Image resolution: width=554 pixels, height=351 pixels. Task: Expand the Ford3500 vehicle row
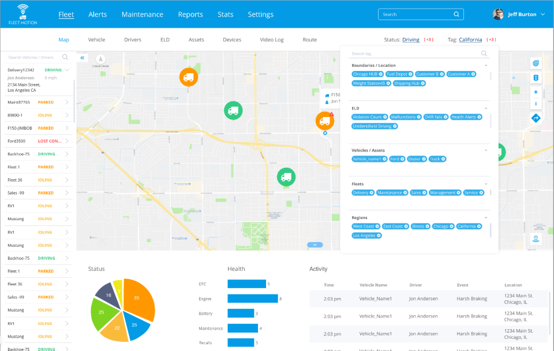(x=66, y=141)
